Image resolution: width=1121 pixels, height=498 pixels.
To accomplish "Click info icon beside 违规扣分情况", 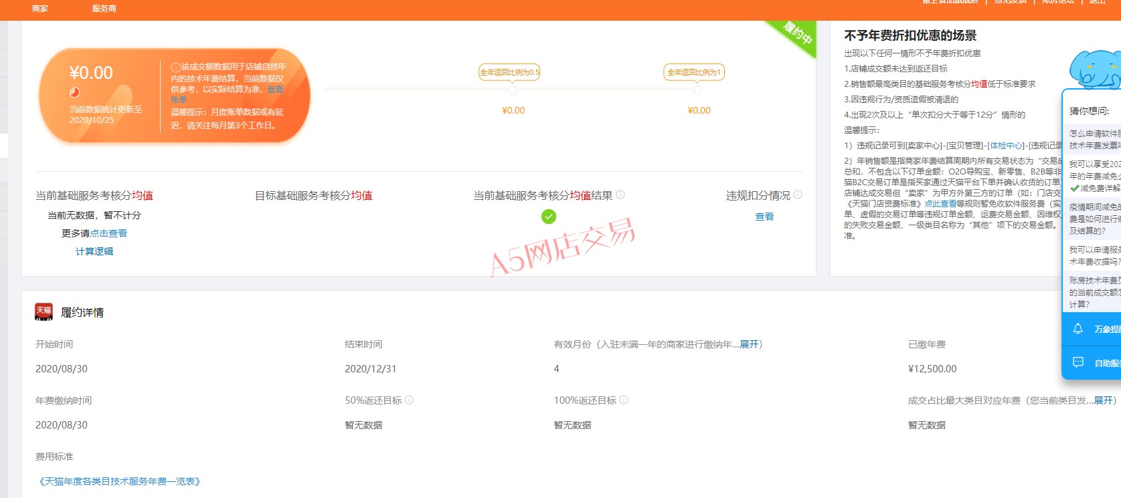I will click(x=798, y=195).
